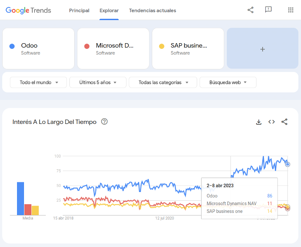Open help for Interés A Lo Largo Del Tiempo
This screenshot has height=247, width=301.
[x=104, y=122]
